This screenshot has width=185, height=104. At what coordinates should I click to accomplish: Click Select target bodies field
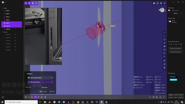[40, 78]
